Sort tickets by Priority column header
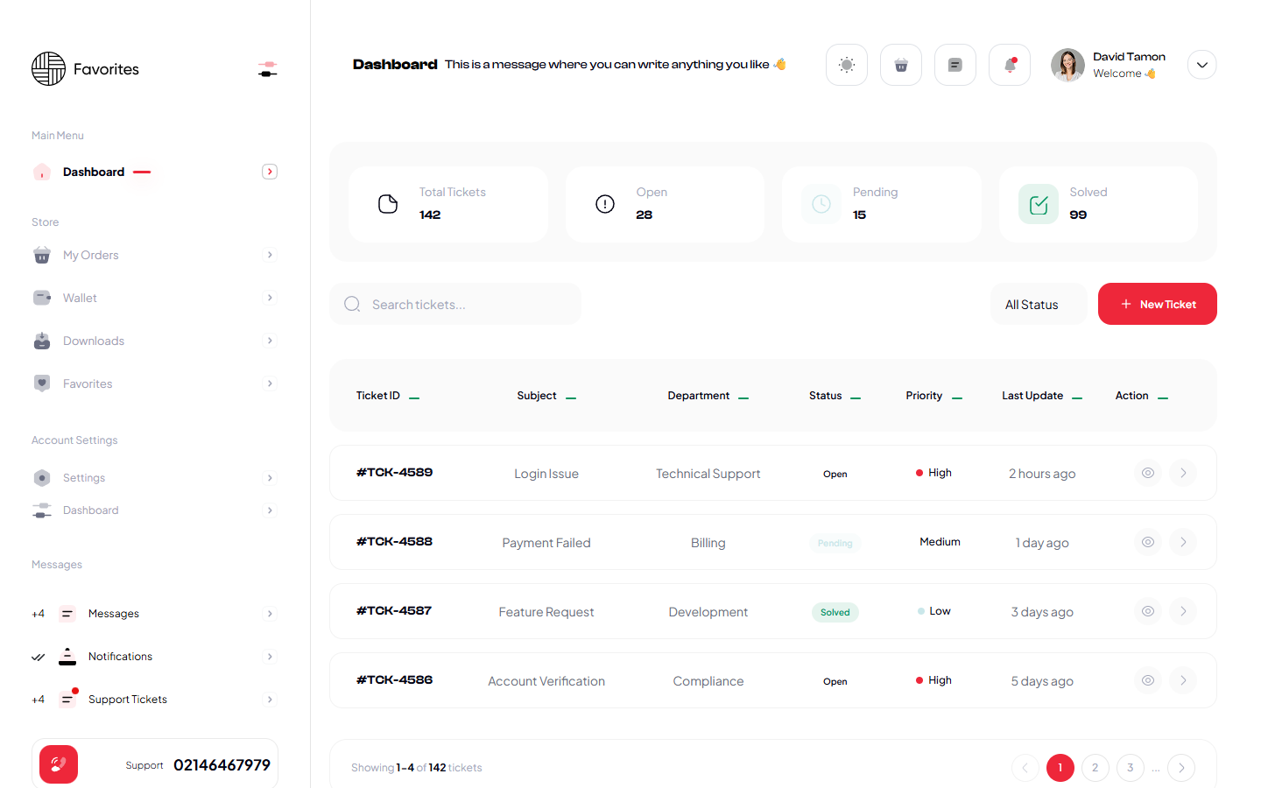Viewport: 1261px width, 788px height. click(924, 396)
